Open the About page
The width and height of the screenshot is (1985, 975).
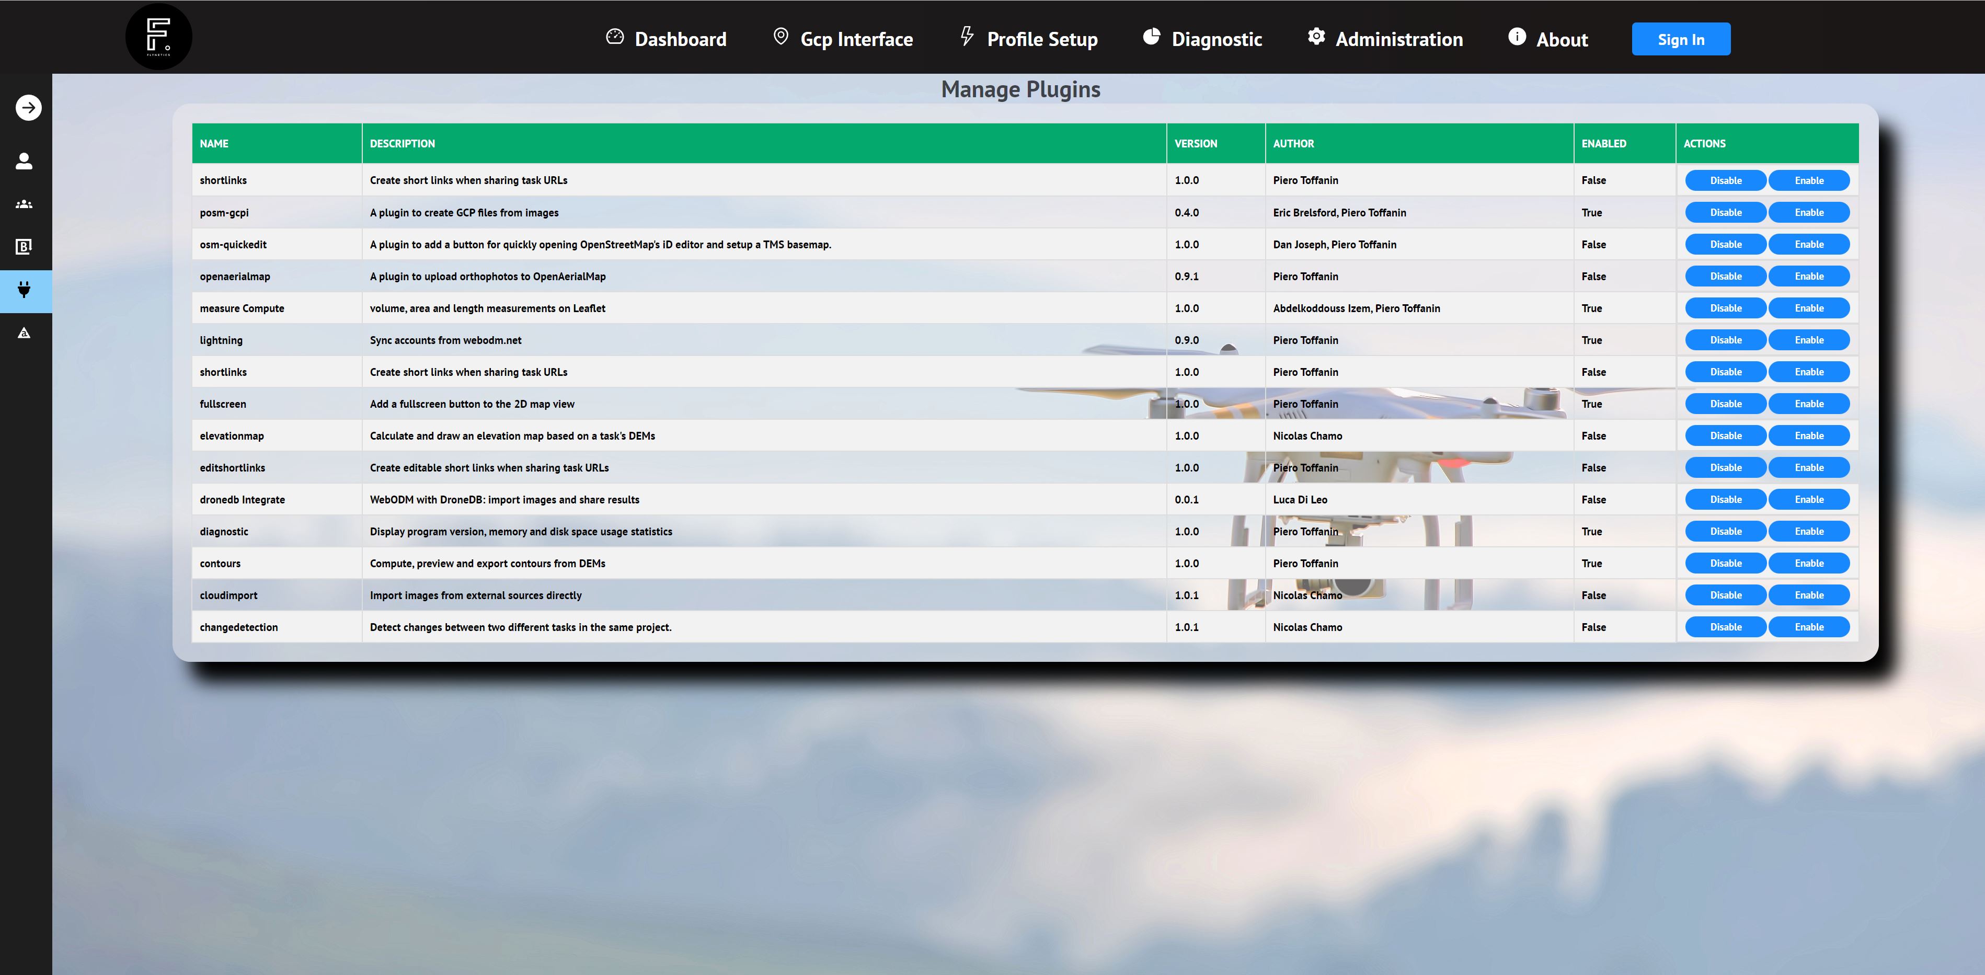click(1561, 39)
